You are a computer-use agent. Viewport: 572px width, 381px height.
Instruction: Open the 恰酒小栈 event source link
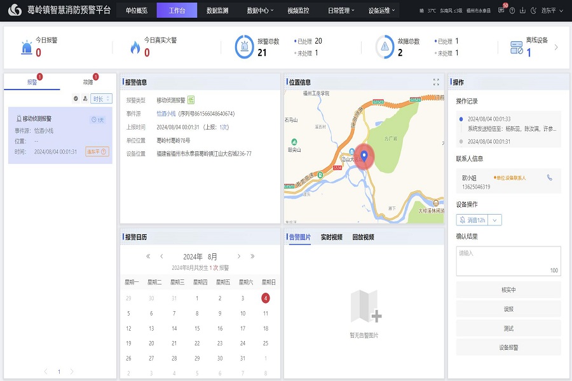pyautogui.click(x=166, y=114)
